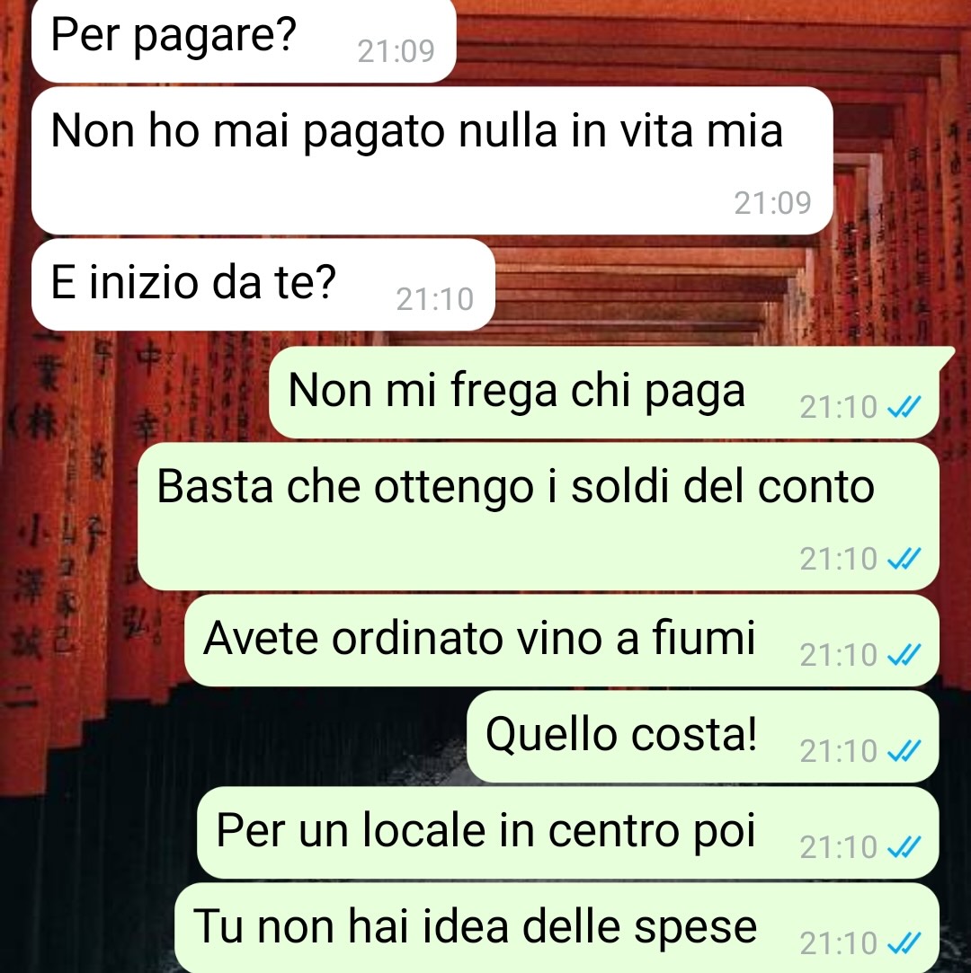
Task: Tap the 'Basta che ottengo i soldi' message
Action: pyautogui.click(x=539, y=517)
